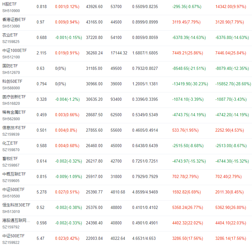Image resolution: width=252 pixels, height=246 pixels.
Task: Select the code SH512100
Action: [11, 57]
